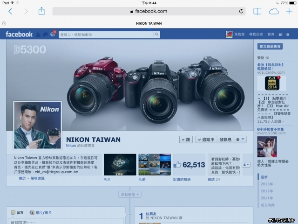This screenshot has width=298, height=224.
Task: Open iCloud tabs cloud icon
Action: [x=274, y=11]
